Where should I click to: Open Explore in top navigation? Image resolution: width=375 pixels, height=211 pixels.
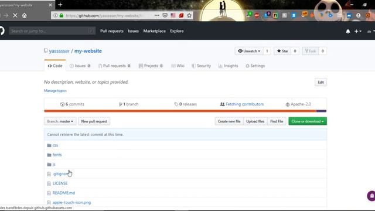177,31
